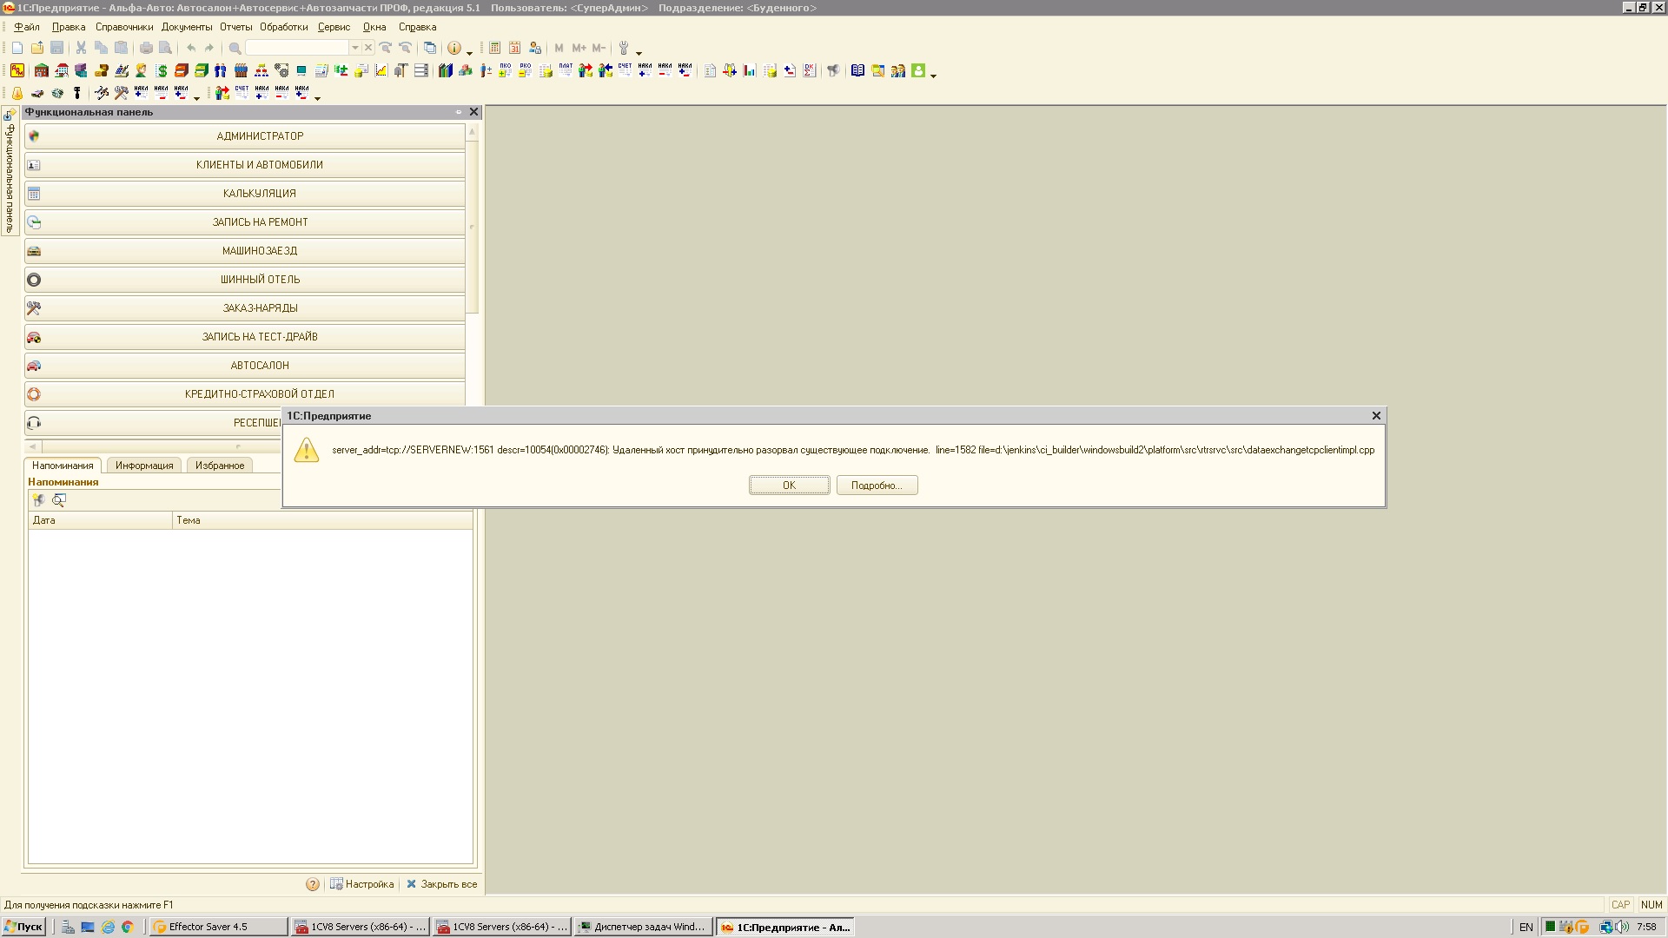
Task: Open КЛИЕНТЫ И АВТОМОБИЛИ section
Action: click(x=245, y=165)
